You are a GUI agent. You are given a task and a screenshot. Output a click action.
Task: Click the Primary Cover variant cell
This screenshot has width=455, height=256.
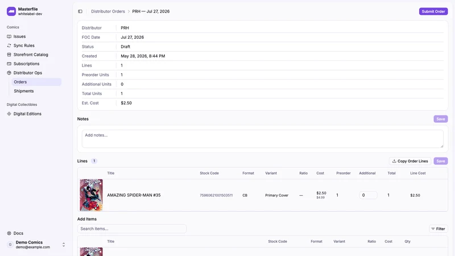pyautogui.click(x=276, y=195)
